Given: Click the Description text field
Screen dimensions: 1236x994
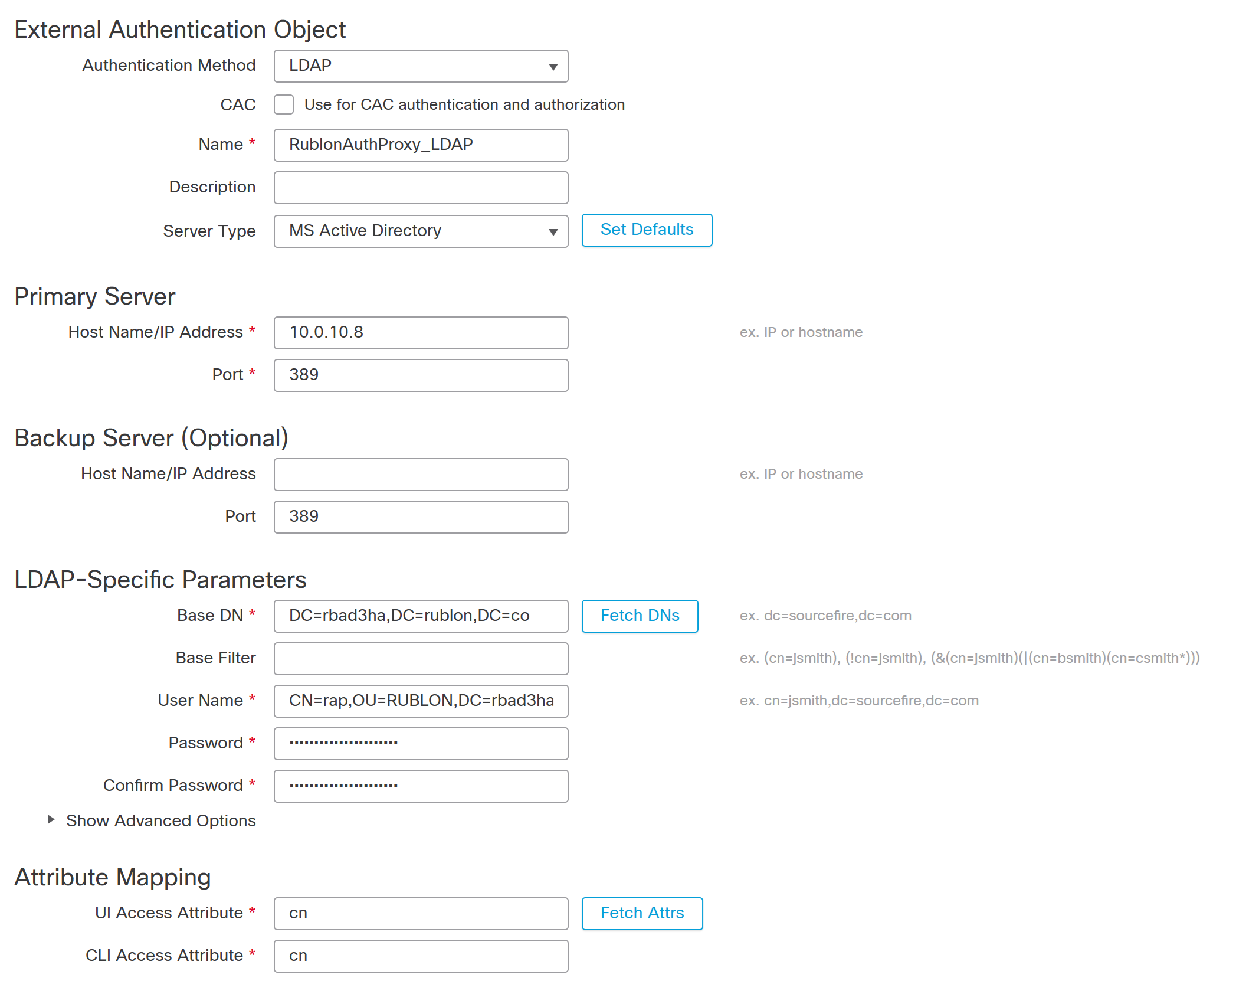Looking at the screenshot, I should [x=421, y=188].
